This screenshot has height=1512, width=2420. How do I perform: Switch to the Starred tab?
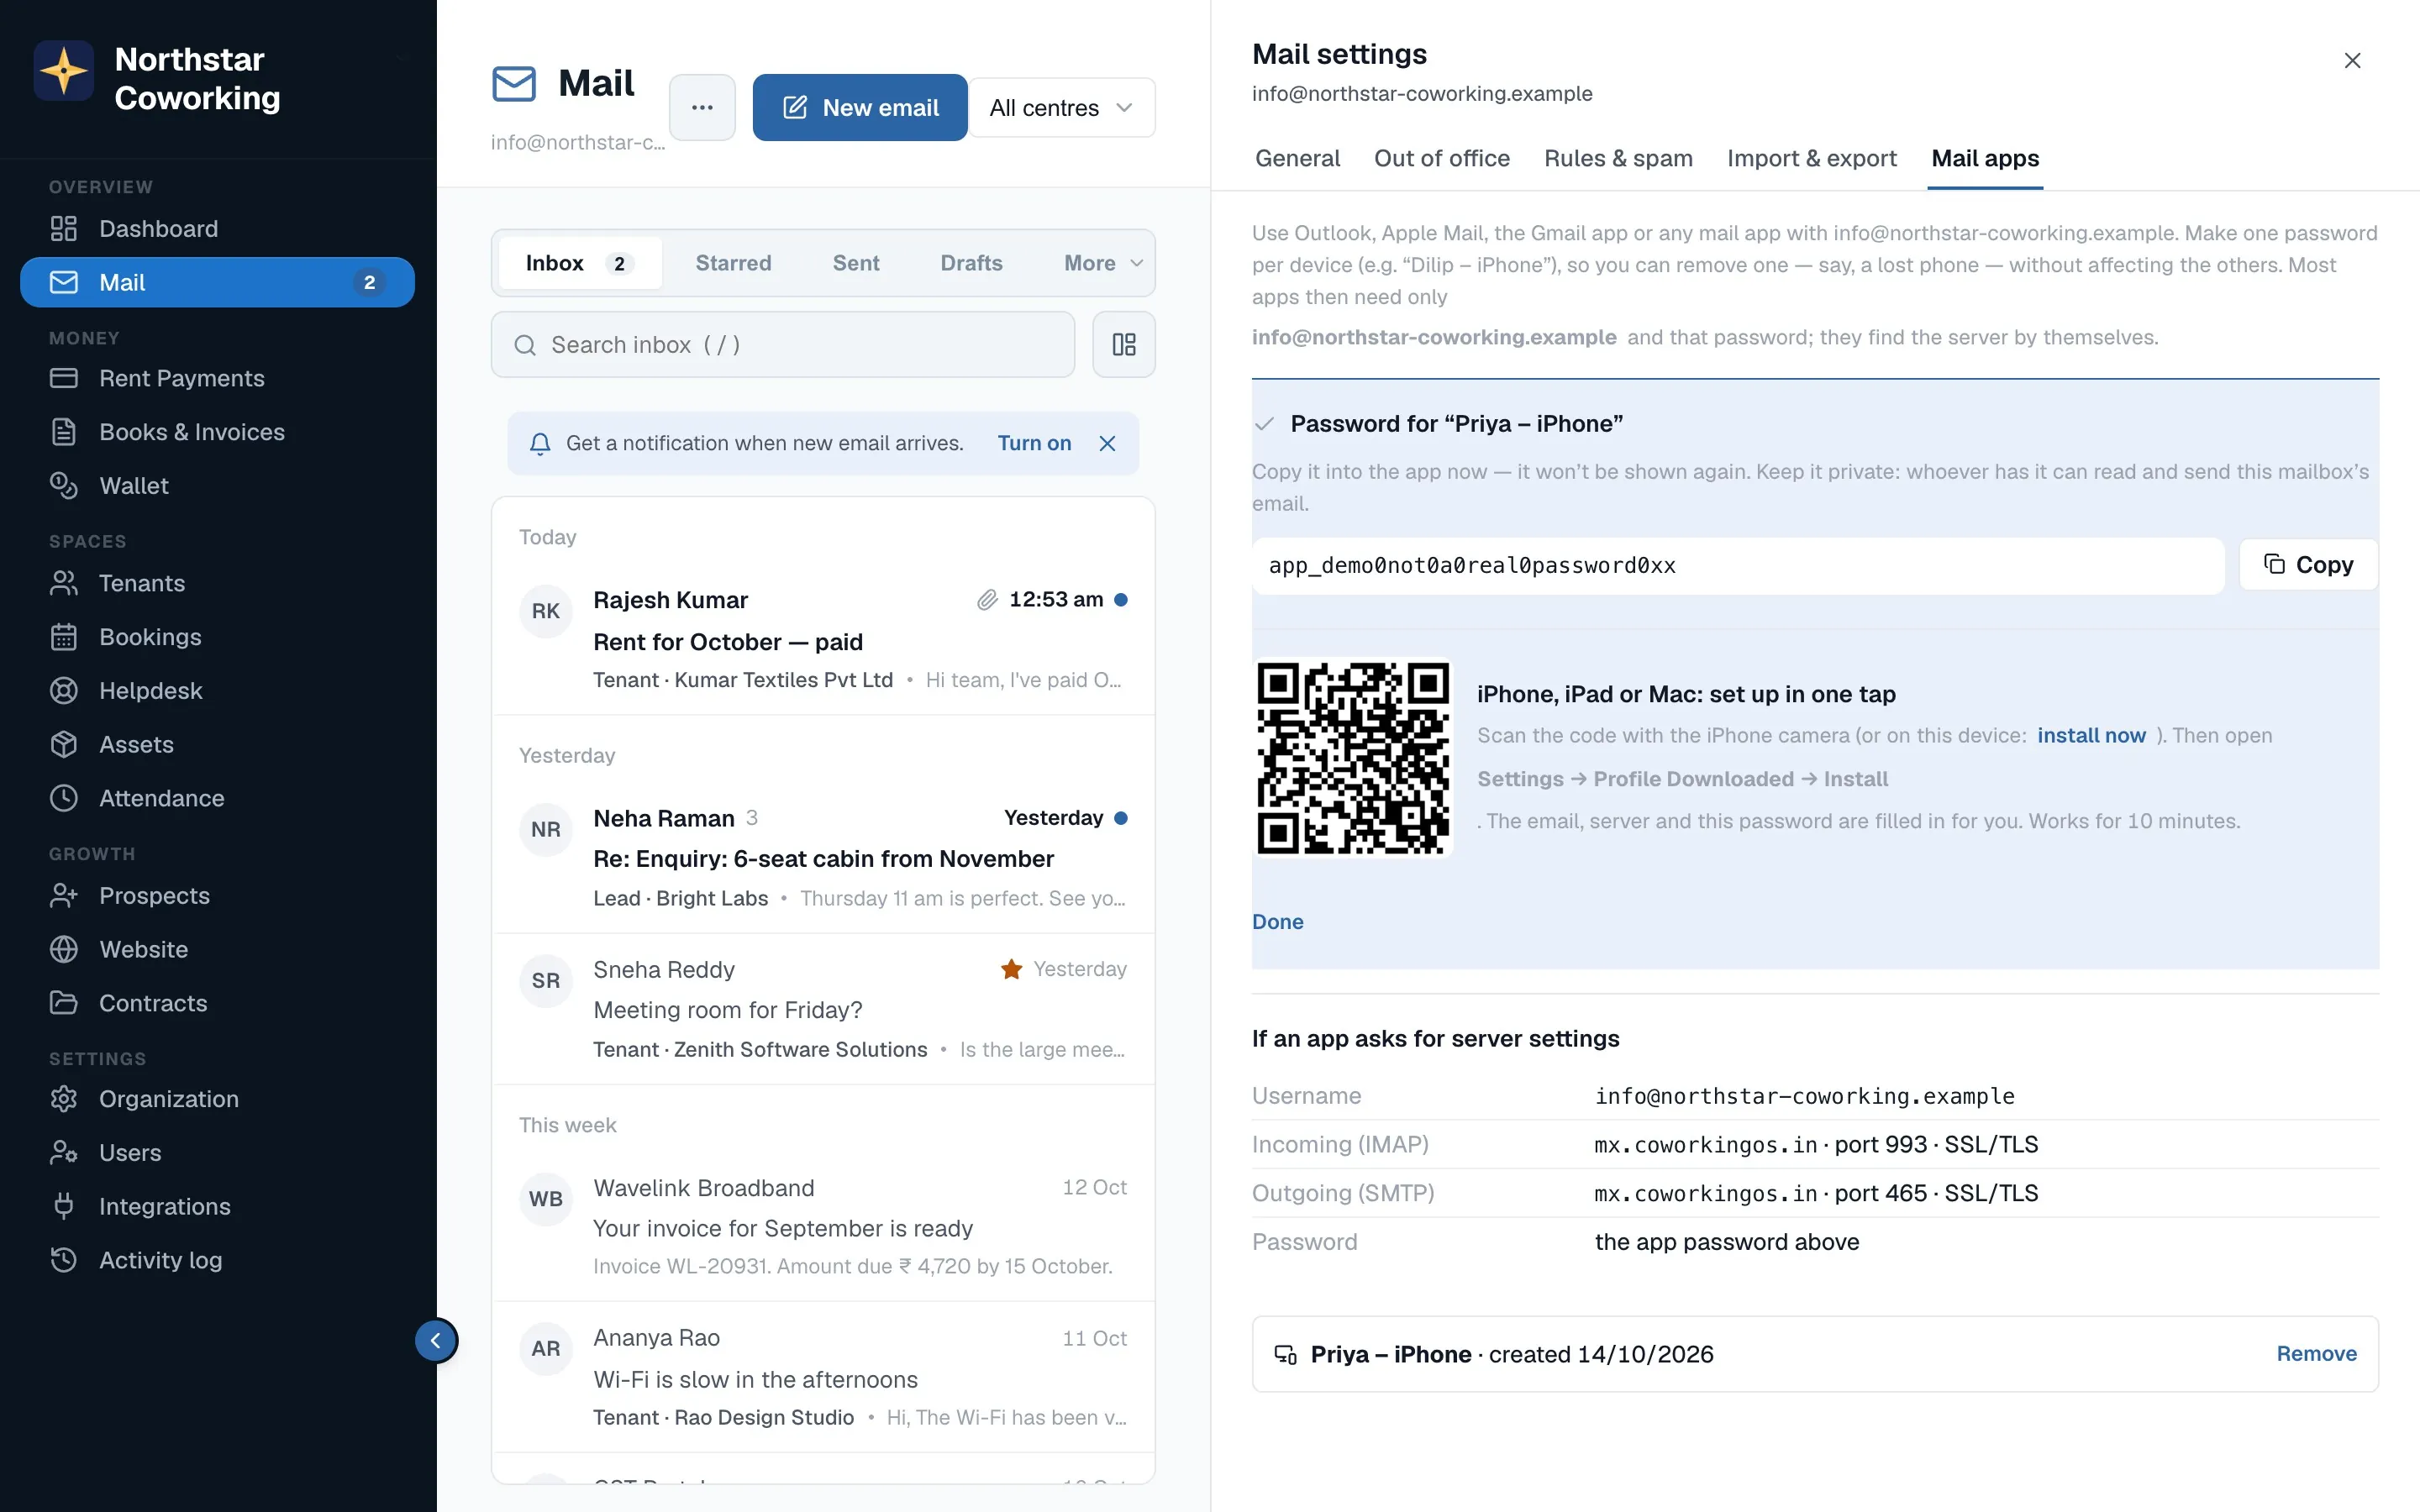(733, 263)
